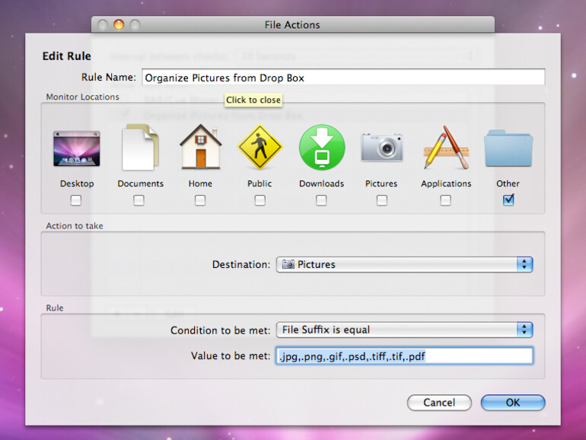
Task: Click the green Downloads icon
Action: click(x=322, y=147)
